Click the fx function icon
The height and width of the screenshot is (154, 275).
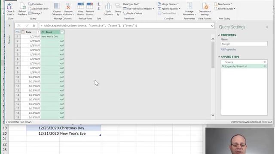(x=34, y=26)
